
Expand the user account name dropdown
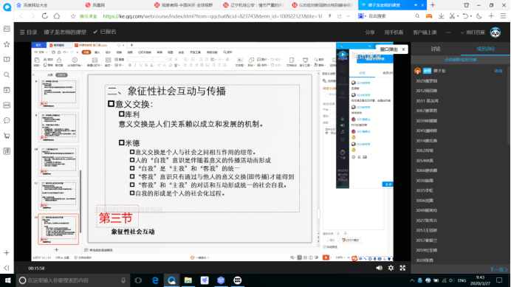(x=473, y=32)
